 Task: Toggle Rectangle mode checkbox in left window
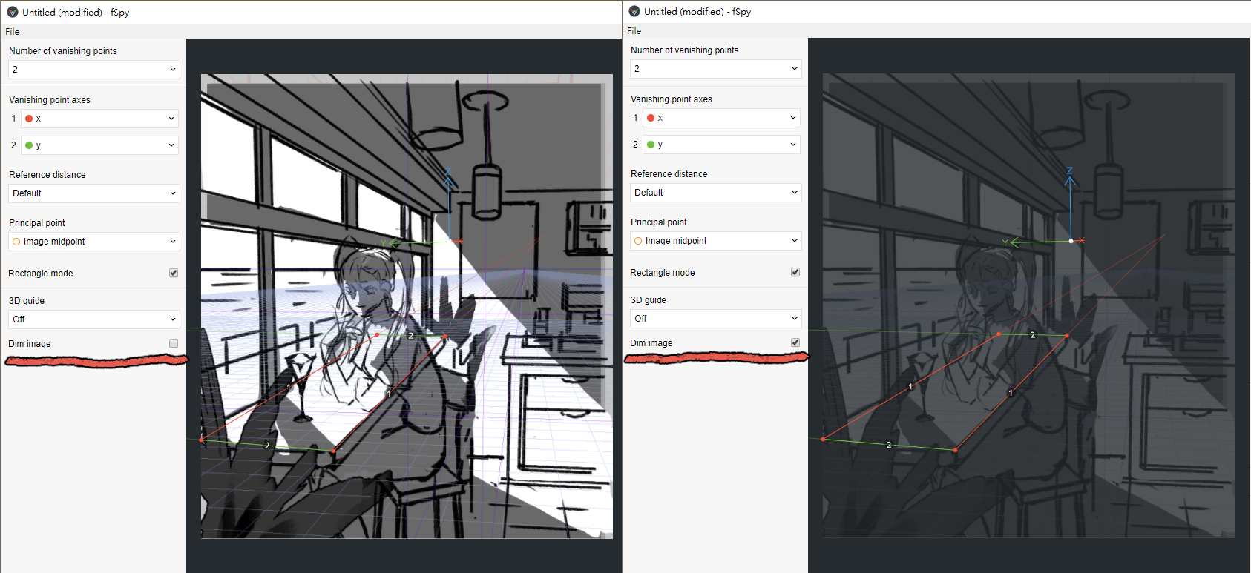click(x=174, y=273)
